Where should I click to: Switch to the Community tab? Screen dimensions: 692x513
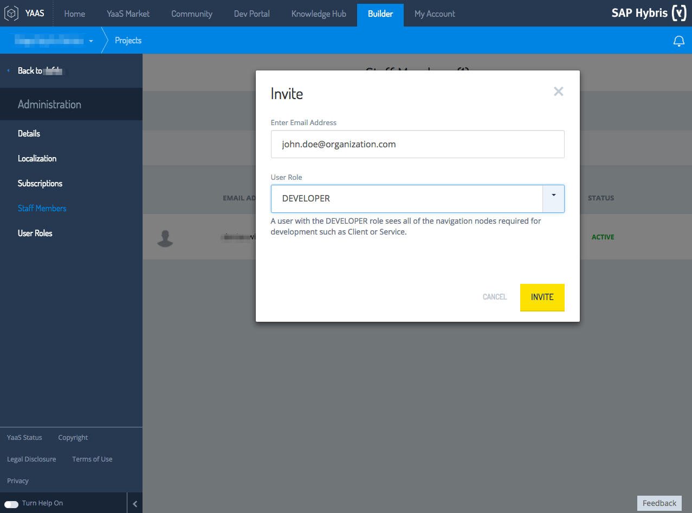point(192,14)
